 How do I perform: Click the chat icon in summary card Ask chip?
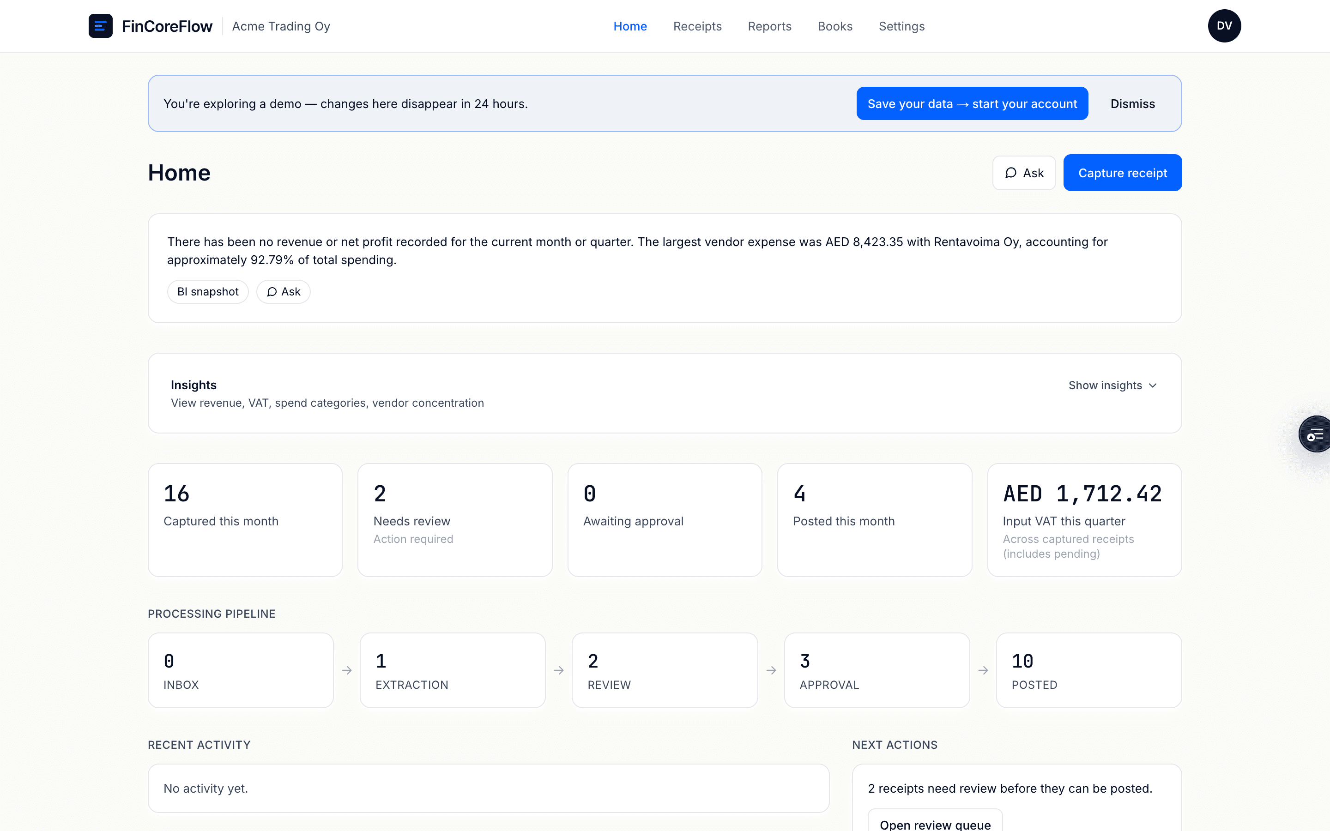(272, 292)
